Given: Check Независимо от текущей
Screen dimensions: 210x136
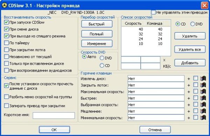Looking at the screenshot, I should point(6,56).
